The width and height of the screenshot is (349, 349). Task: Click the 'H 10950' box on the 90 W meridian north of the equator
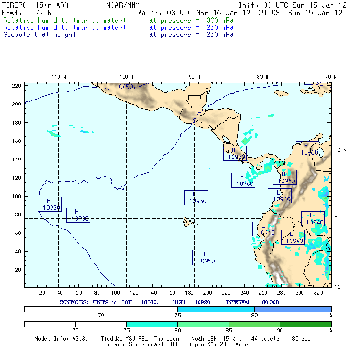point(196,198)
